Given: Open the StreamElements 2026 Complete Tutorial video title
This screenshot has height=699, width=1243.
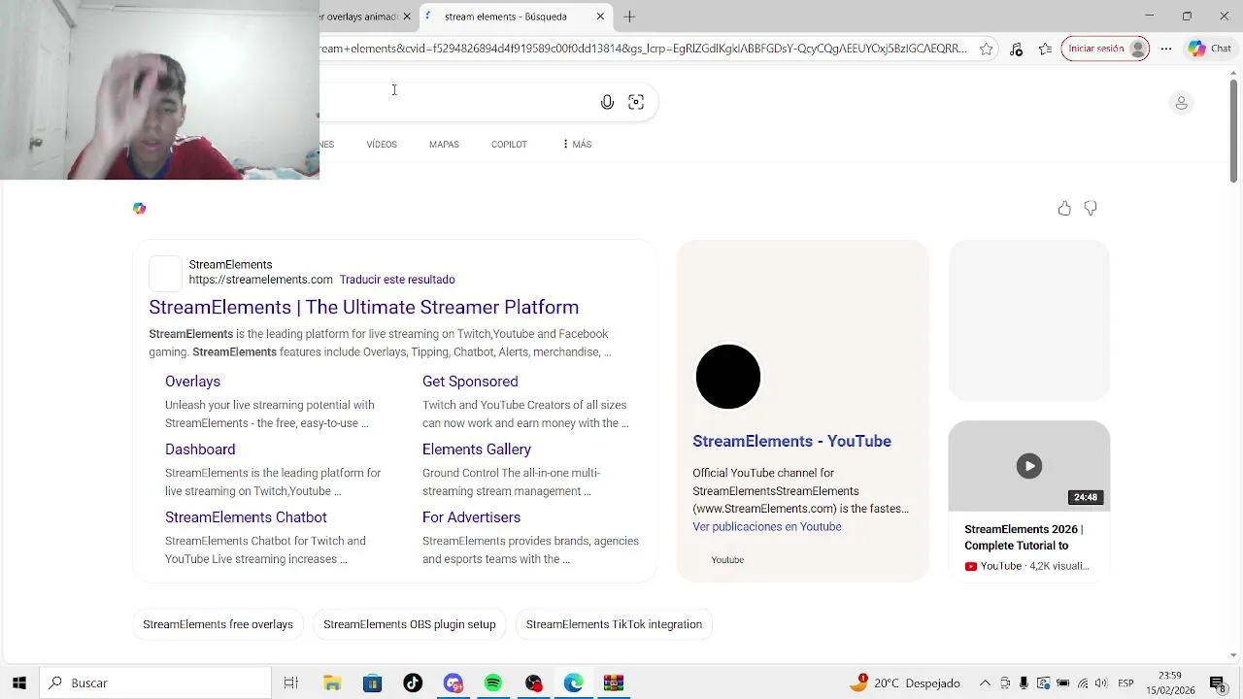Looking at the screenshot, I should coord(1024,537).
